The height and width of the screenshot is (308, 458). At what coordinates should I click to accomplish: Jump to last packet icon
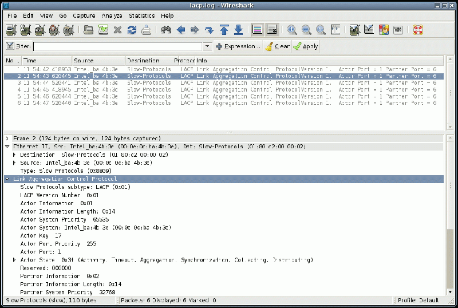[238, 30]
